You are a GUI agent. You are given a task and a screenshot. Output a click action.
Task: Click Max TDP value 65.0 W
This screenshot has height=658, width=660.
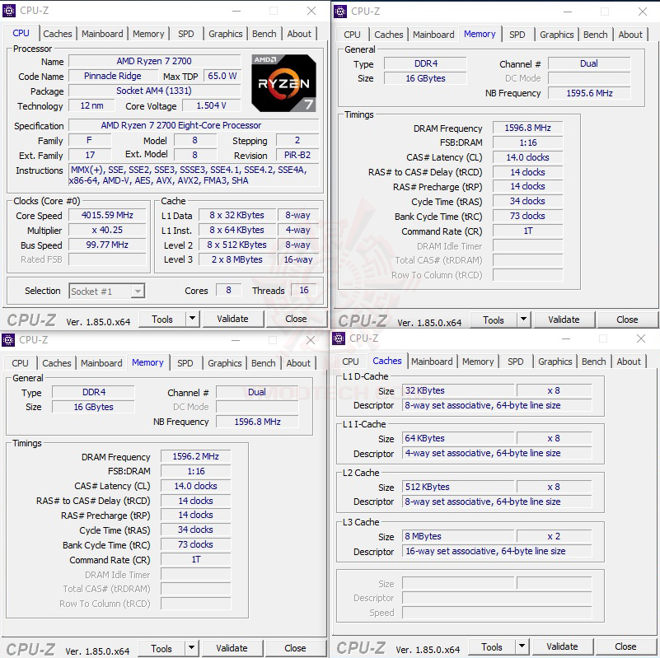point(222,76)
